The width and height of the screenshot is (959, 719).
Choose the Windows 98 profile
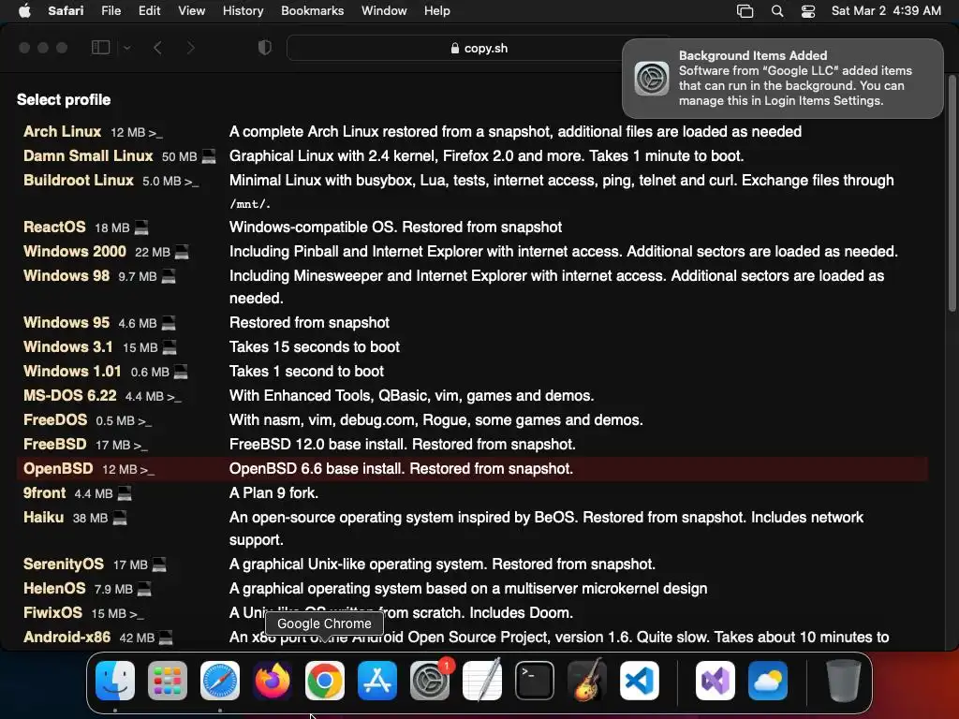click(x=66, y=276)
